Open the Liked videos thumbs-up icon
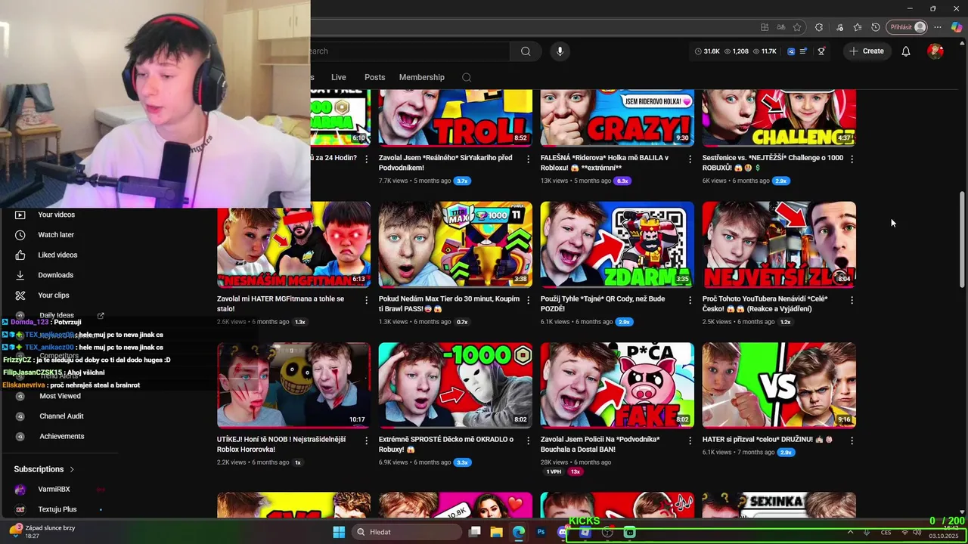This screenshot has height=544, width=968. (20, 255)
